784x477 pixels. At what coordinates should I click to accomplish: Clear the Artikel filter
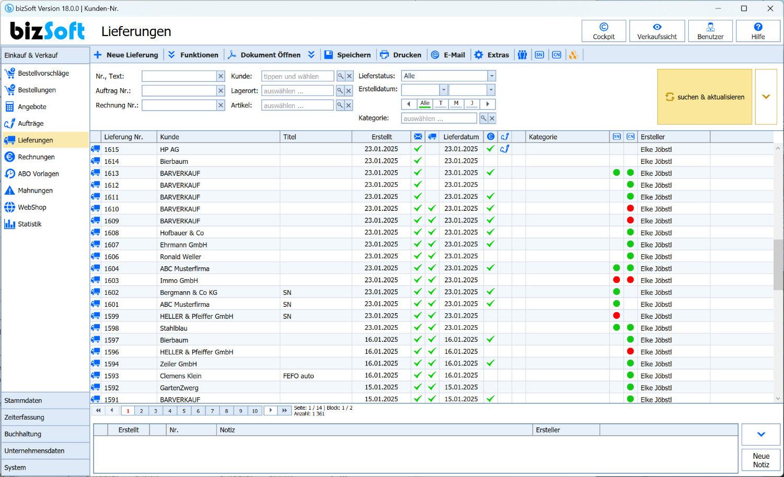[x=349, y=105]
